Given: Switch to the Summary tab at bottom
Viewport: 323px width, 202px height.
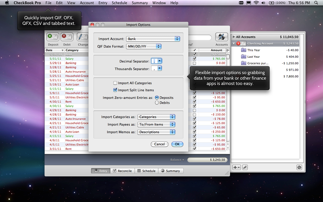Looking at the screenshot, I should [x=170, y=171].
